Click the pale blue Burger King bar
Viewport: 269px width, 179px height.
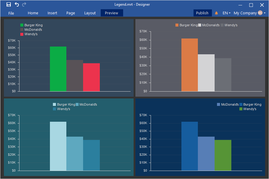coord(58,146)
